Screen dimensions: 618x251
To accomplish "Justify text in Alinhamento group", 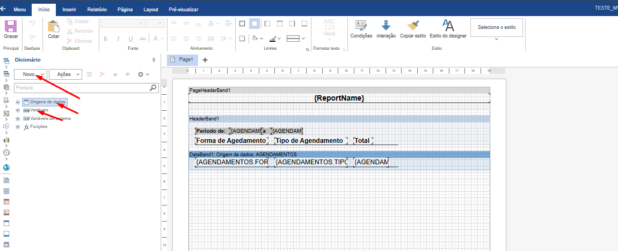I will pos(211,39).
